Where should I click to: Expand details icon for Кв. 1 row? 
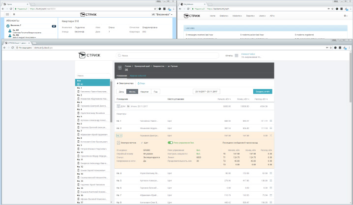(x=271, y=121)
